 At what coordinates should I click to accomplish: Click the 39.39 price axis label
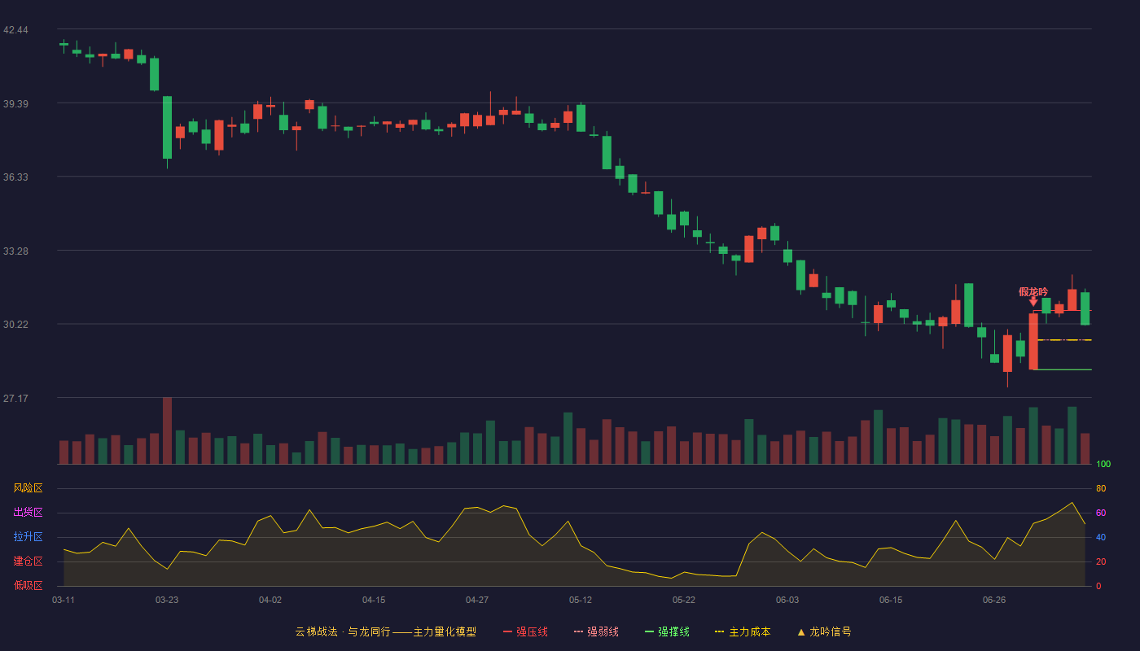15,103
